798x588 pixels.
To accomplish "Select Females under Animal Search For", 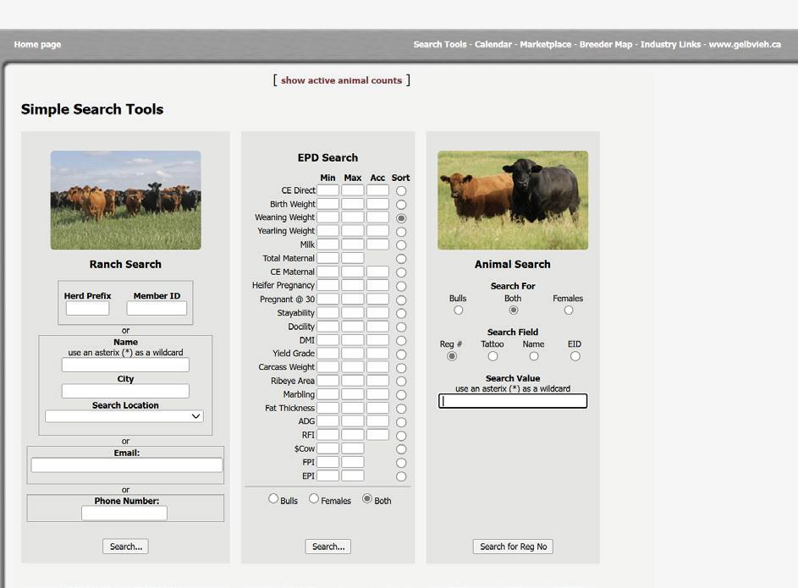I will (569, 310).
